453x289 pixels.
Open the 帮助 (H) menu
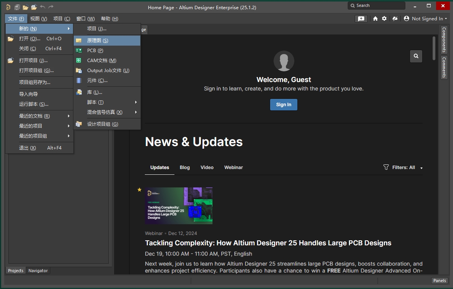pos(110,19)
